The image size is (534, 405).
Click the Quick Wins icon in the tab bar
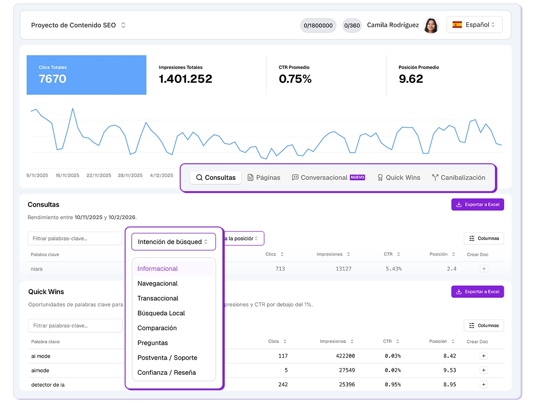(x=379, y=177)
